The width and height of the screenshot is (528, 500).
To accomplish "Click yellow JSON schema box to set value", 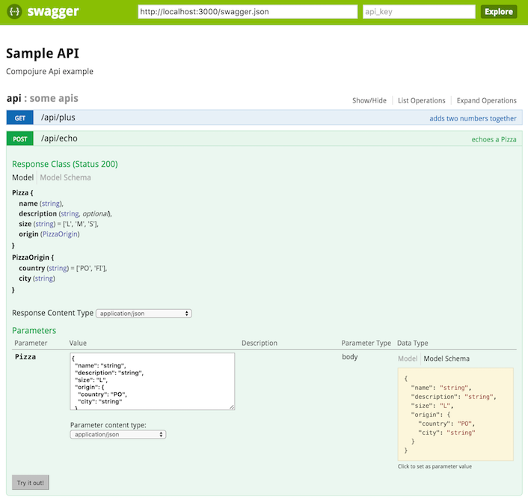I will (455, 414).
